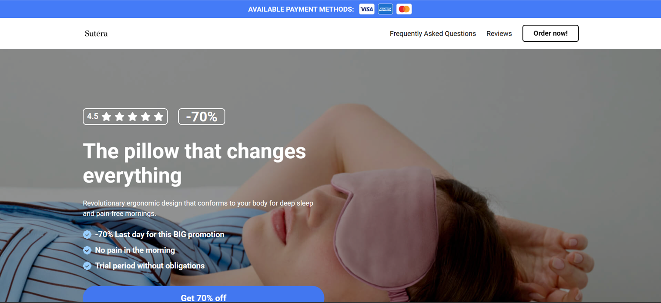Screen dimensions: 661x303
Task: Click the 4.5 rating number
Action: 93,117
